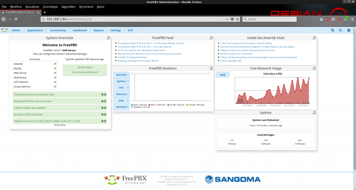Expand 'Missing HTML5 format converters' notification

click(60, 101)
